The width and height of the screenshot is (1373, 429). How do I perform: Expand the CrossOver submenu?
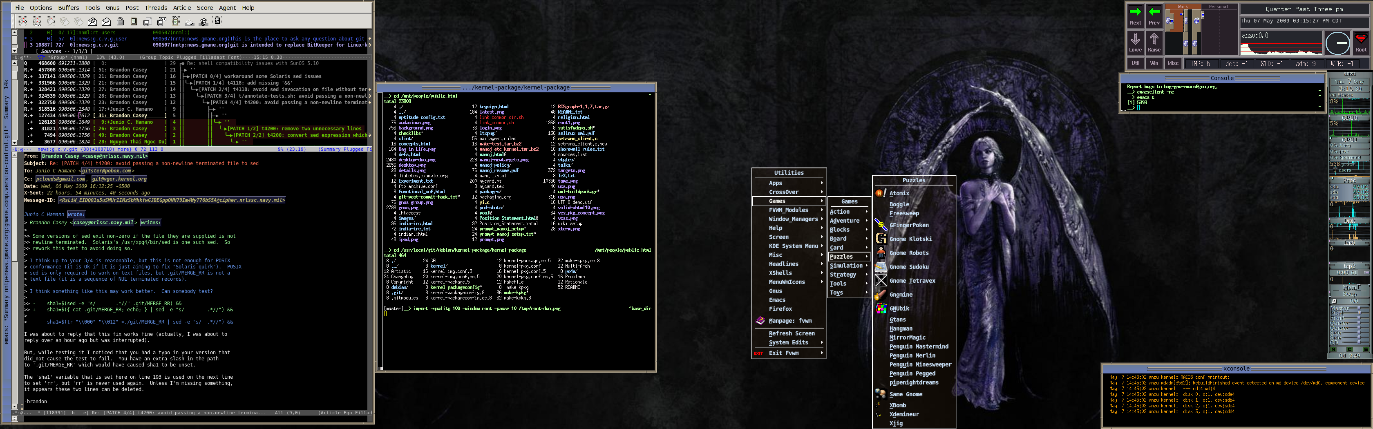(789, 192)
